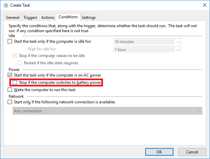Uncheck start only on AC power

[10, 75]
